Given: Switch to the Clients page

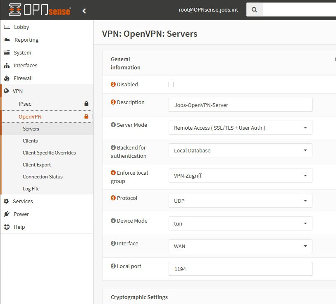Looking at the screenshot, I should pyautogui.click(x=30, y=140).
